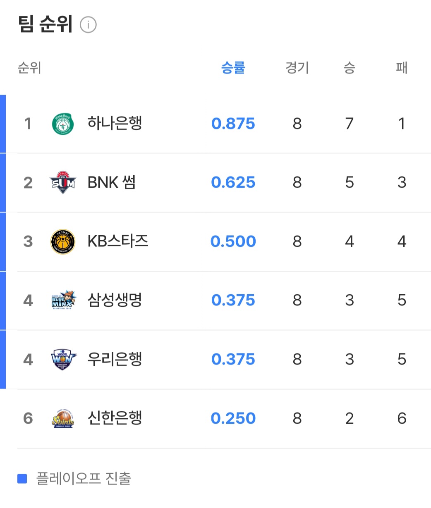Open the KB스타즈 team name link
The width and height of the screenshot is (431, 508).
[118, 241]
